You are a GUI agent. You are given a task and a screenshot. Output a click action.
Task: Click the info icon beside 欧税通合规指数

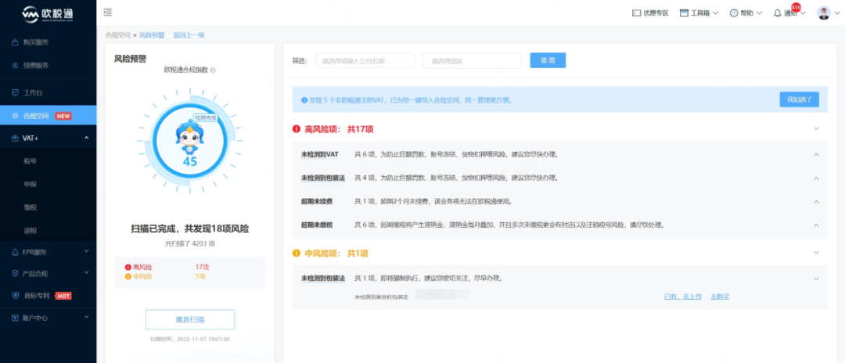point(213,70)
